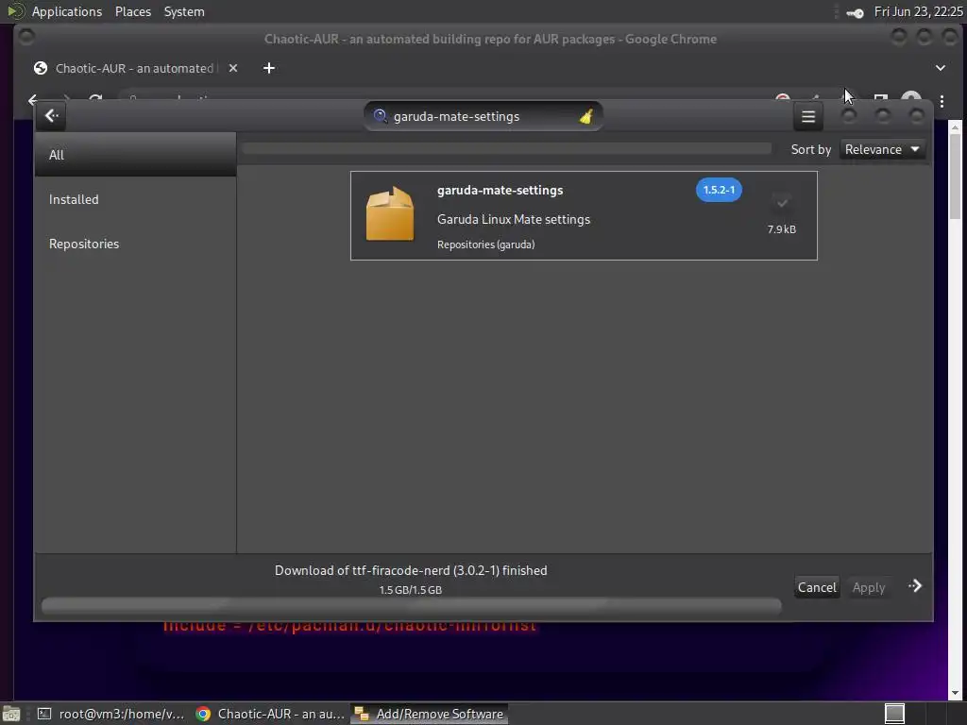Click the network key icon in top panel
967x725 pixels.
(x=855, y=12)
